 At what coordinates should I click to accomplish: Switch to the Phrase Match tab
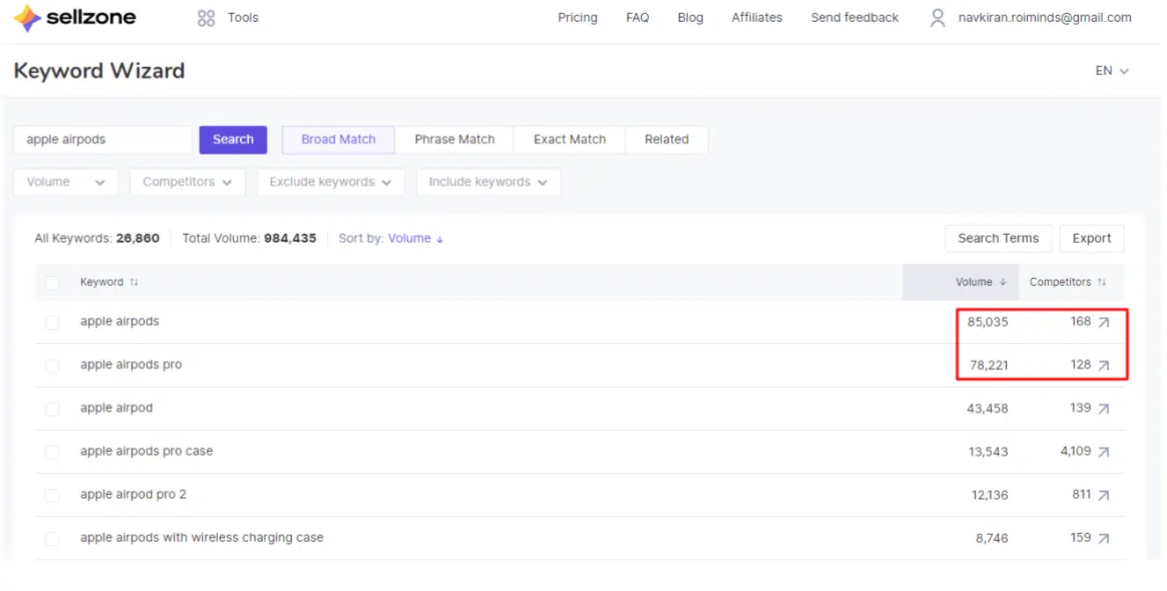tap(455, 139)
